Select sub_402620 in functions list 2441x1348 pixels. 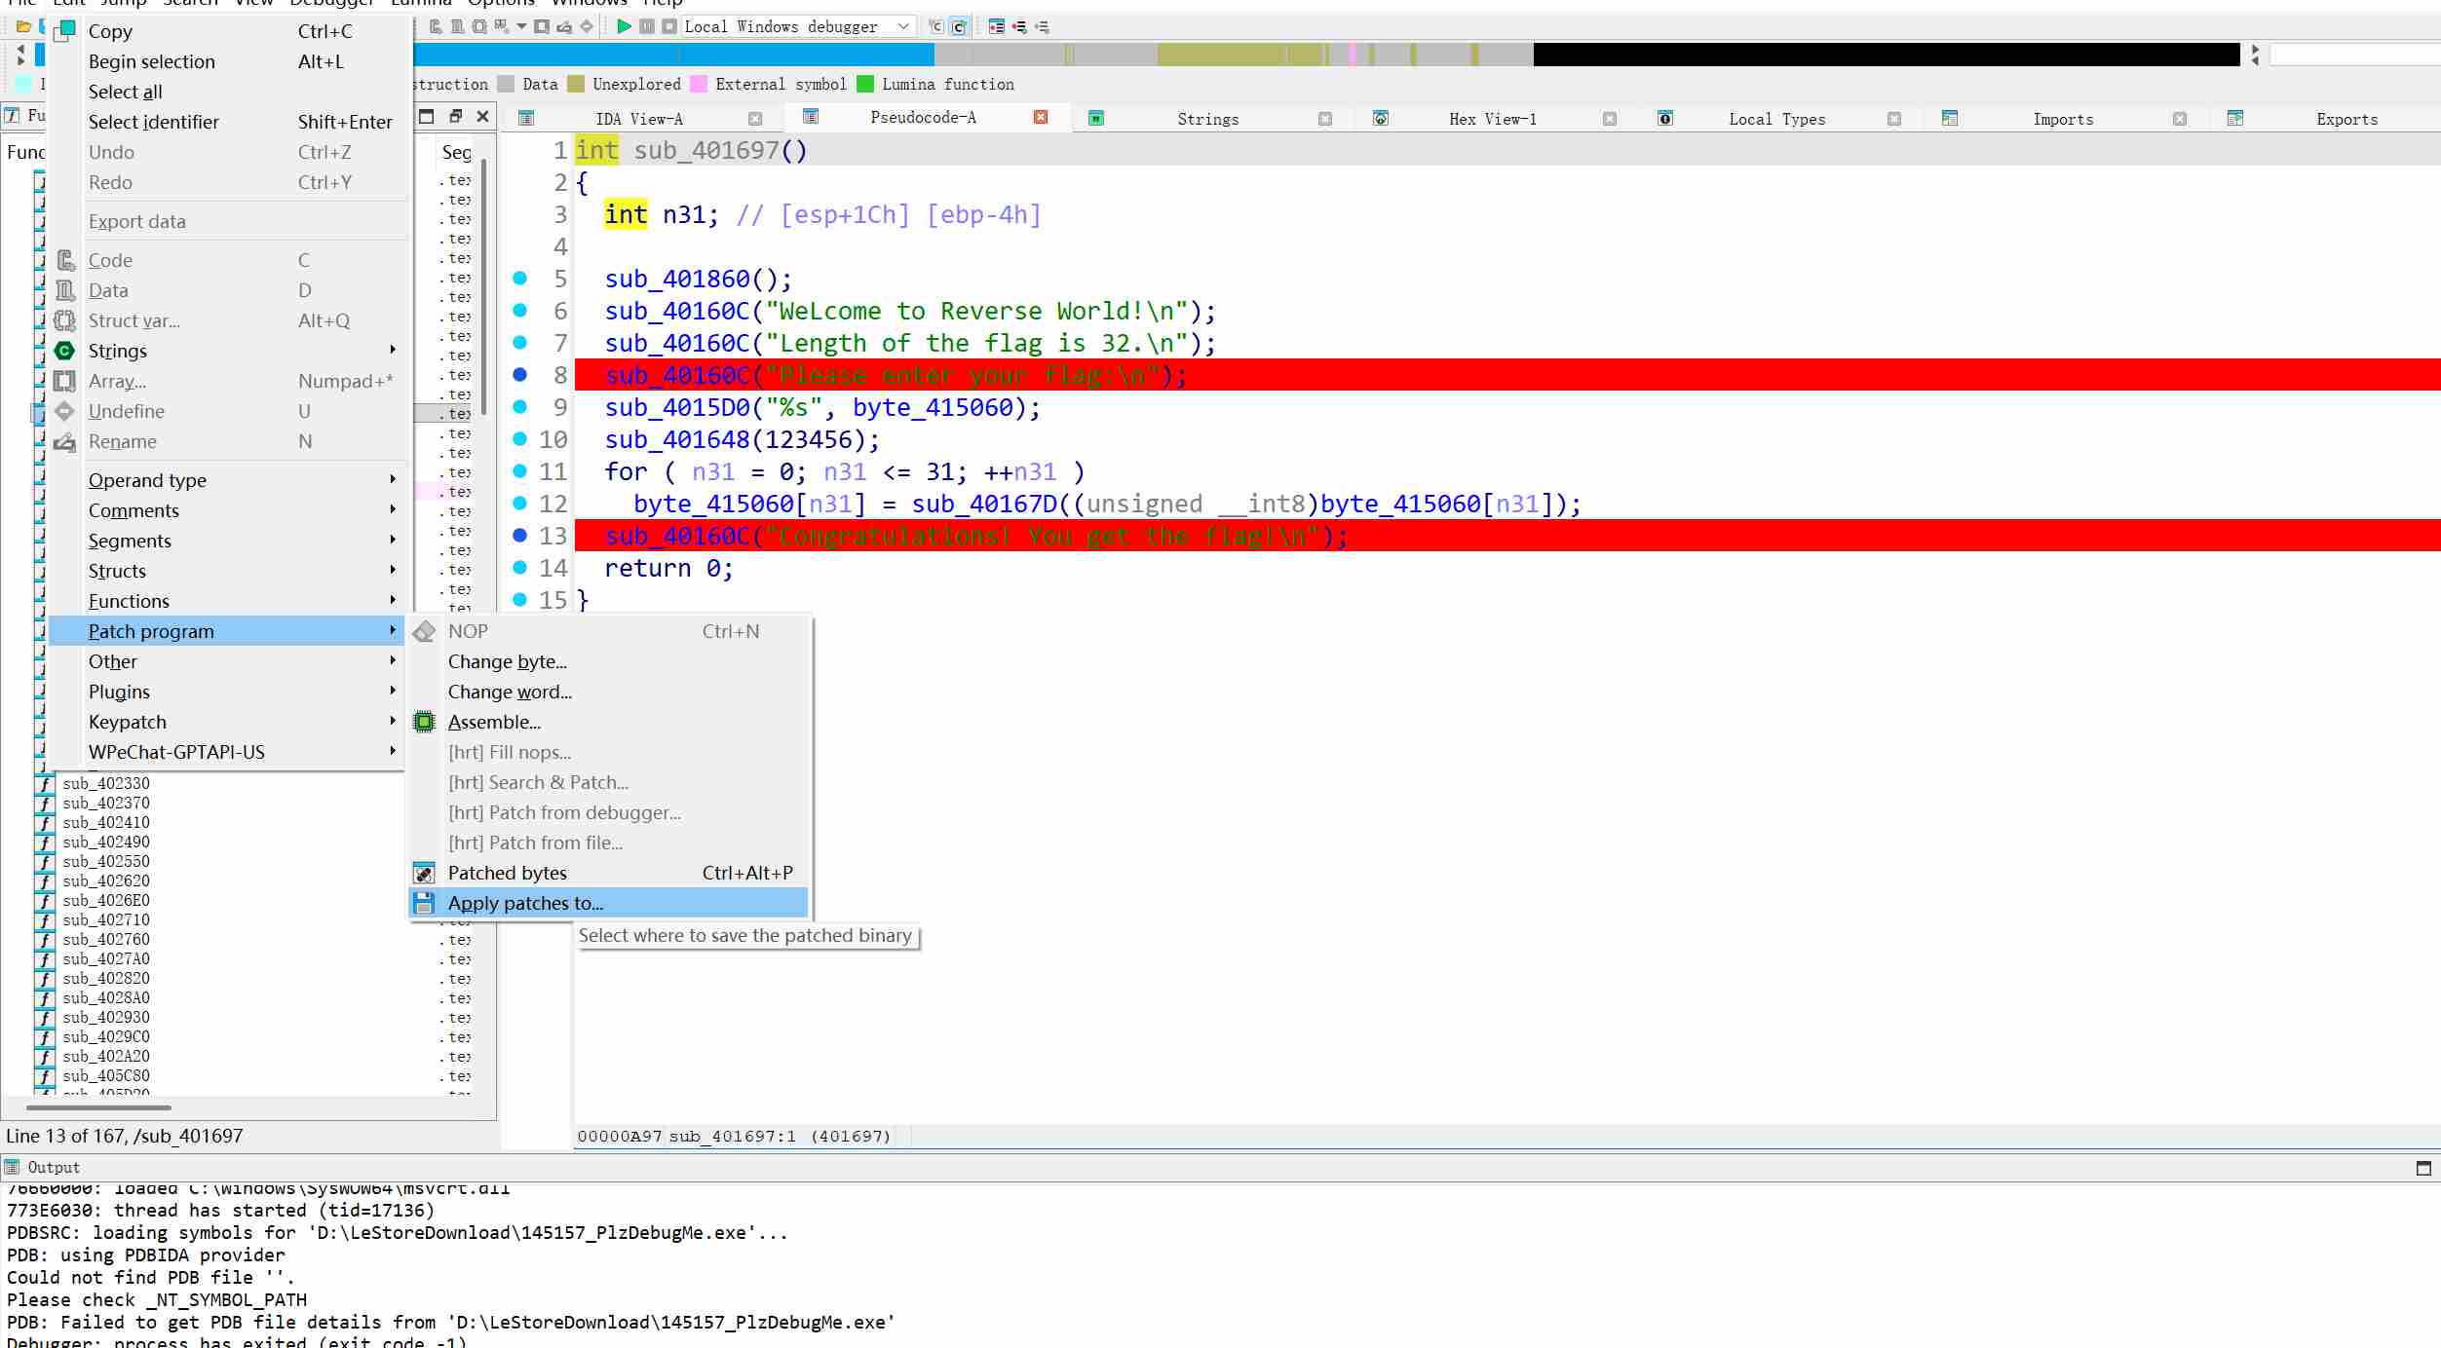(106, 880)
